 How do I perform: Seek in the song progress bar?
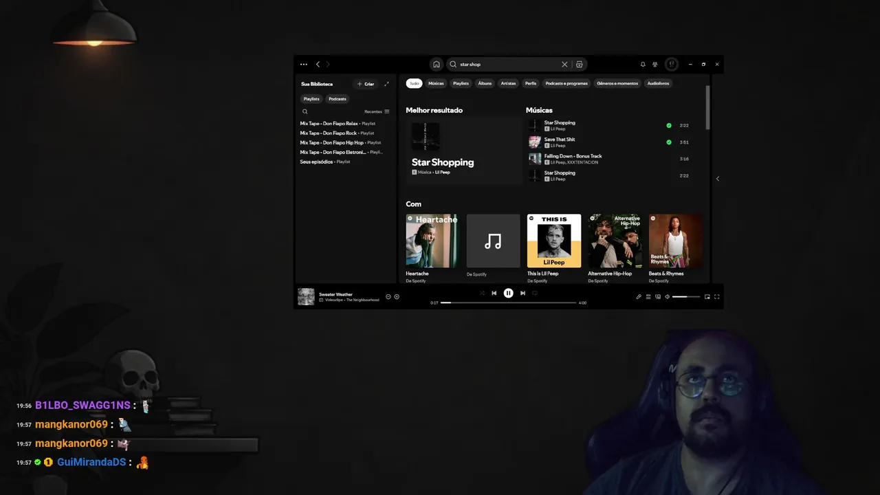coord(508,302)
